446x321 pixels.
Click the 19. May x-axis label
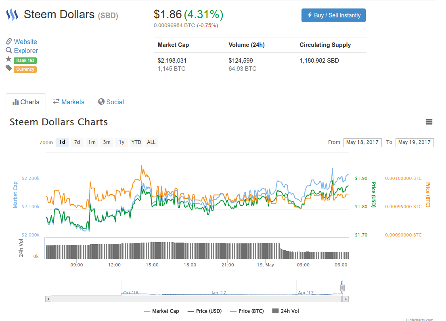(266, 265)
